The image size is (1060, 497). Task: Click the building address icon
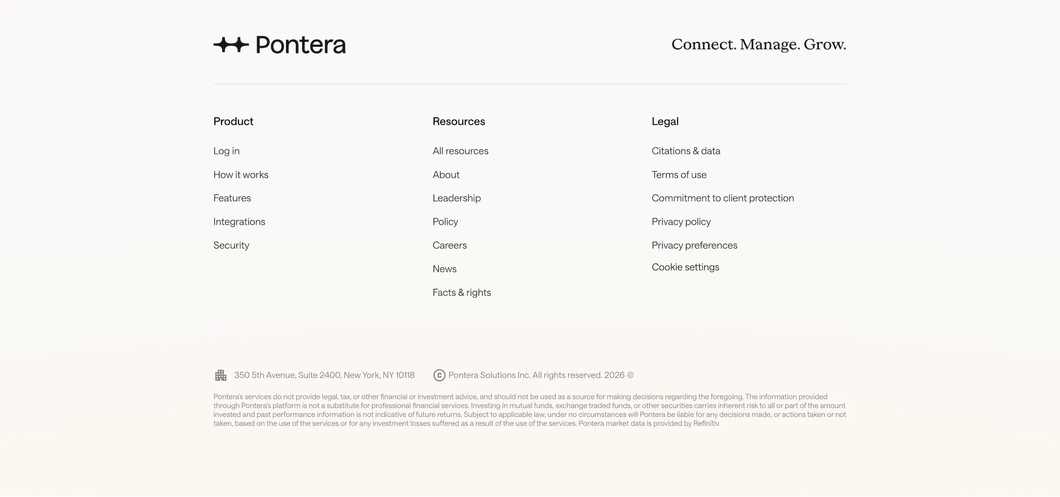tap(221, 375)
